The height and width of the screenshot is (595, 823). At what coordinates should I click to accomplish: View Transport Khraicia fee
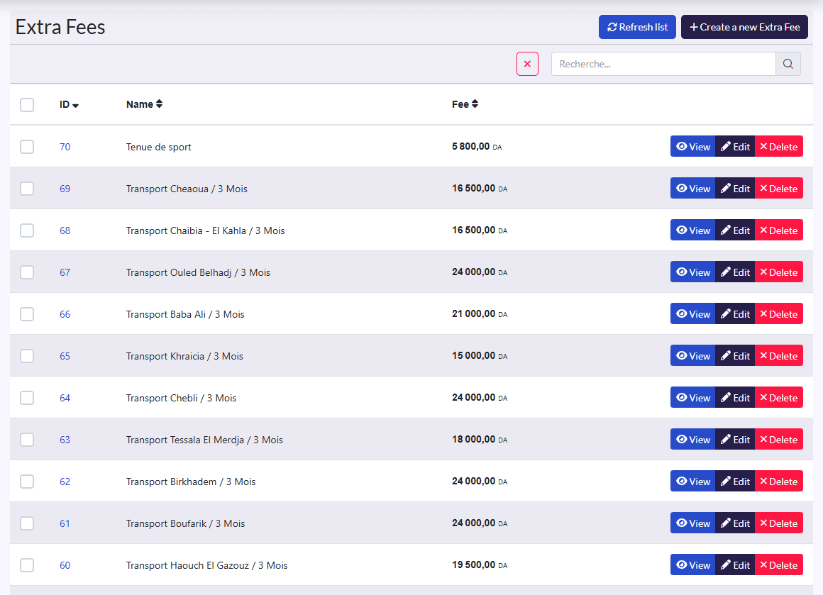tap(693, 356)
